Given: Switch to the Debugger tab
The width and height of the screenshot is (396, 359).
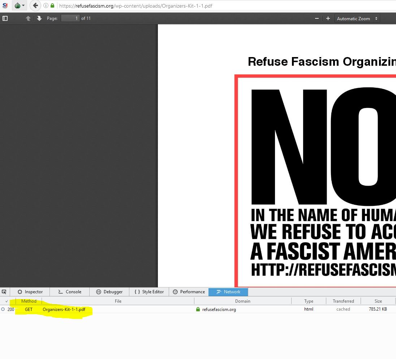Looking at the screenshot, I should (109, 292).
